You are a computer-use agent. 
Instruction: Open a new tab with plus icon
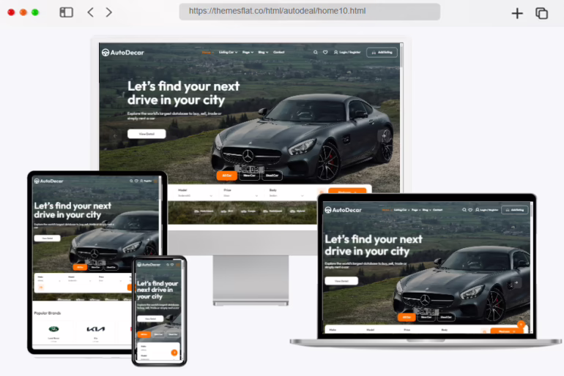(x=517, y=13)
